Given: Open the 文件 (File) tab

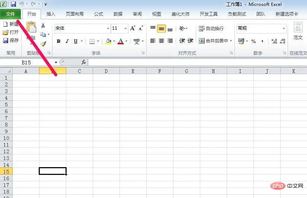Looking at the screenshot, I should tap(10, 14).
